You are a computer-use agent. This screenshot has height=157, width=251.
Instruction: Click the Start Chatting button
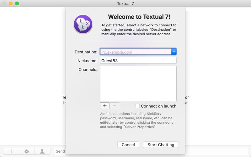161,145
